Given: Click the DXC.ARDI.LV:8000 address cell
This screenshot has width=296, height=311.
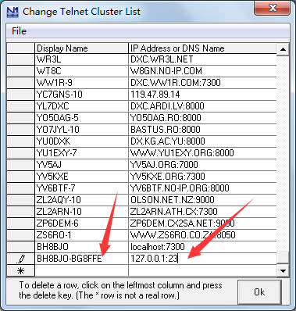Looking at the screenshot, I should pos(202,106).
